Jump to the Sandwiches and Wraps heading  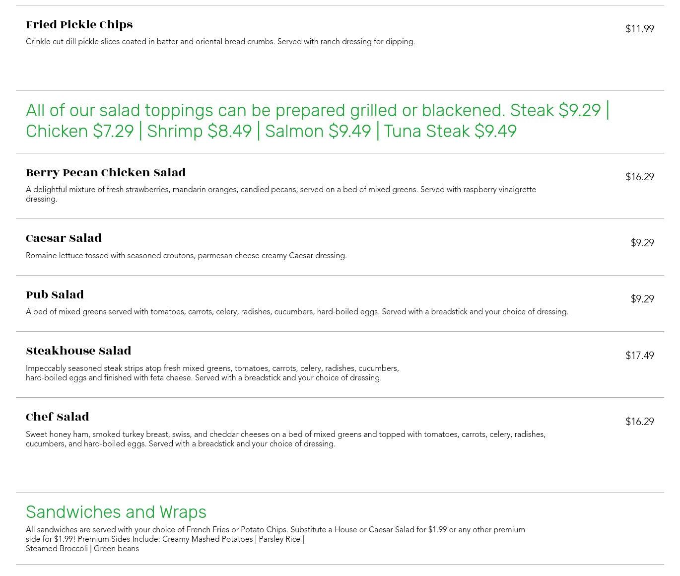pyautogui.click(x=116, y=512)
